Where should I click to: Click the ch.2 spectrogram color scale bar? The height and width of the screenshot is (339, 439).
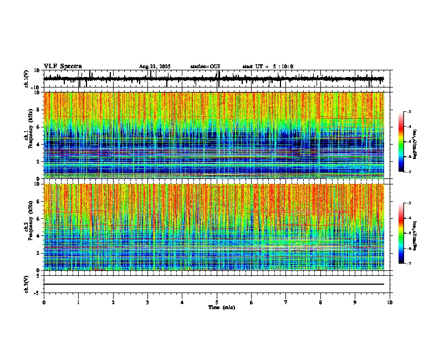pos(401,233)
